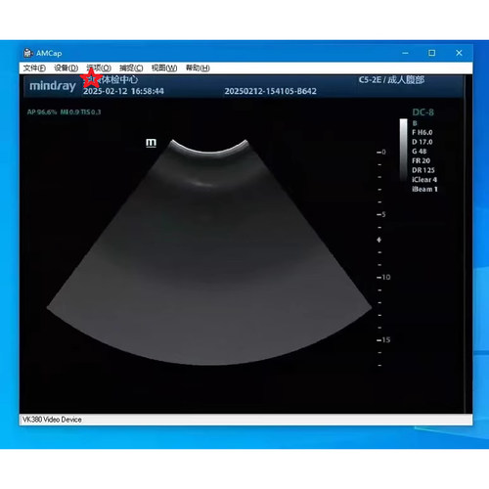Close the AMCap window
The width and height of the screenshot is (489, 489).
click(459, 53)
